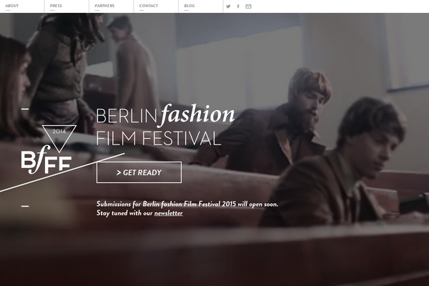429x286 pixels.
Task: Go to the Partners page
Action: click(104, 6)
